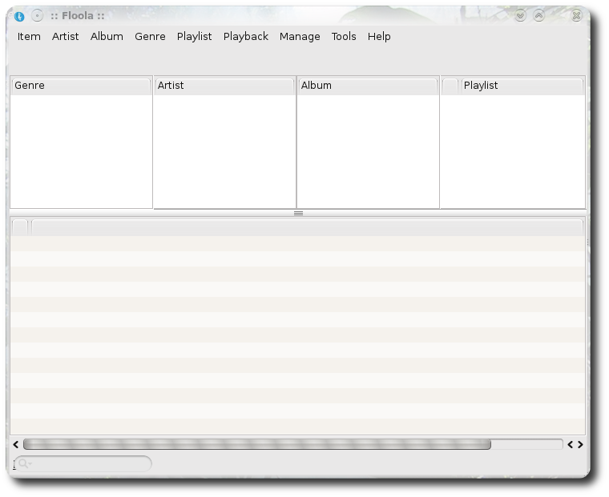Click the far-left scrollbar arrow
Image resolution: width=609 pixels, height=497 pixels.
point(15,445)
